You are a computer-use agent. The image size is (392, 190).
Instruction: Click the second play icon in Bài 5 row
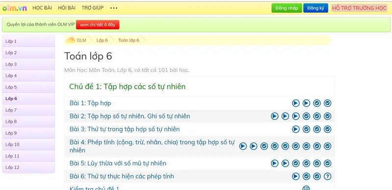[285, 163]
